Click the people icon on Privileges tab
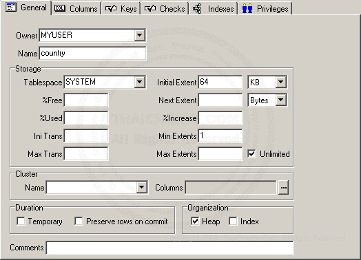This screenshot has width=361, height=260. click(247, 8)
